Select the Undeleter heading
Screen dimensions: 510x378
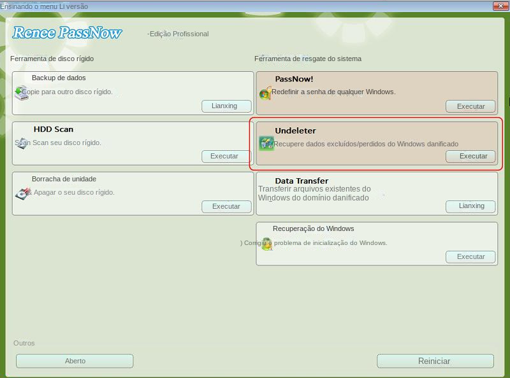click(295, 130)
